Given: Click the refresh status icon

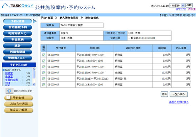Looking at the screenshot, I should tap(9, 91).
